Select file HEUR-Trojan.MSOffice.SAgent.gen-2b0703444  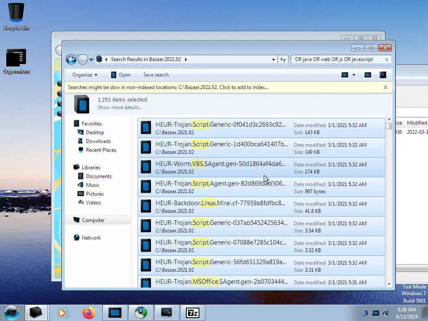(x=261, y=282)
